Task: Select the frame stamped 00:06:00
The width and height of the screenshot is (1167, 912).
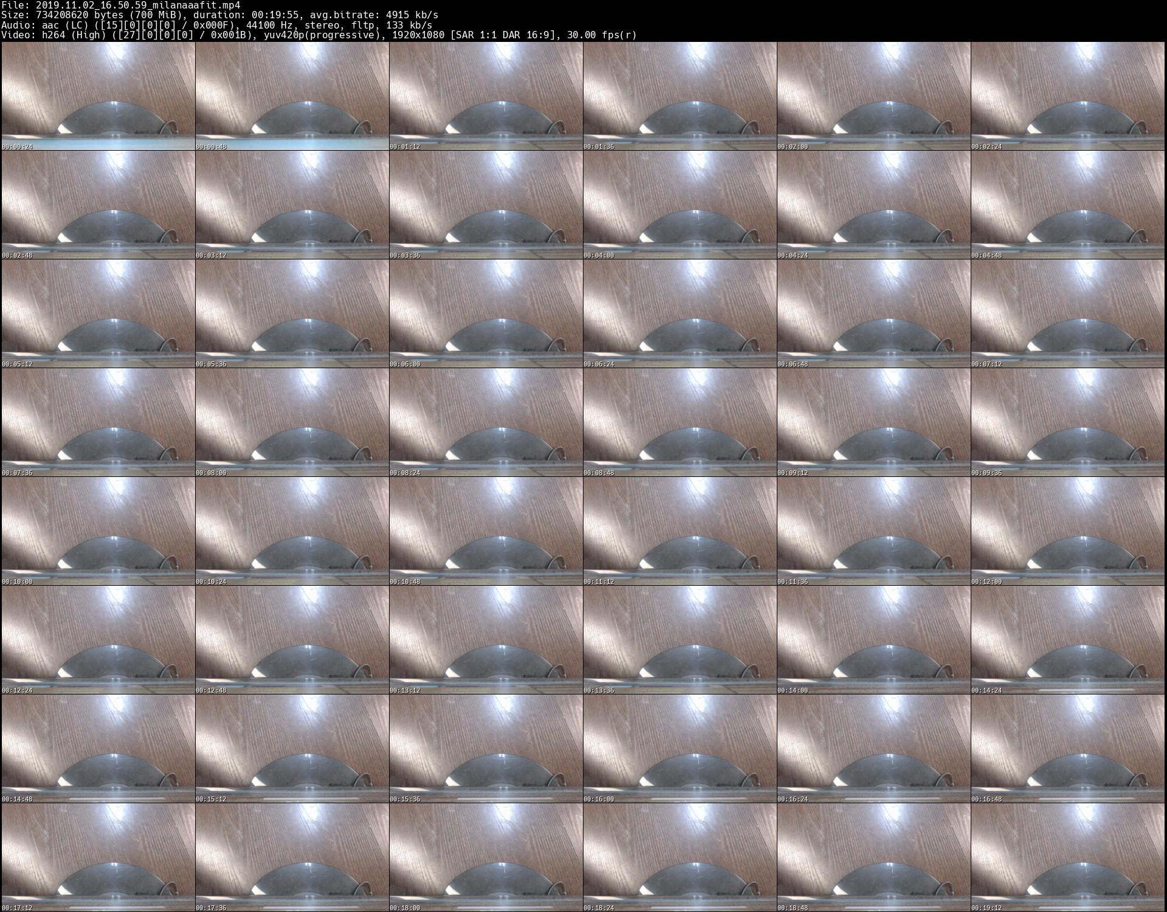Action: 486,314
